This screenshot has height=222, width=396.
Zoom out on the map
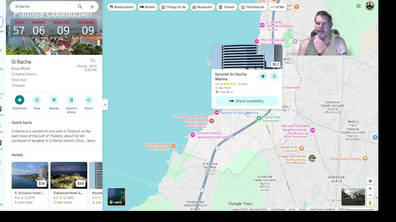pos(370,195)
